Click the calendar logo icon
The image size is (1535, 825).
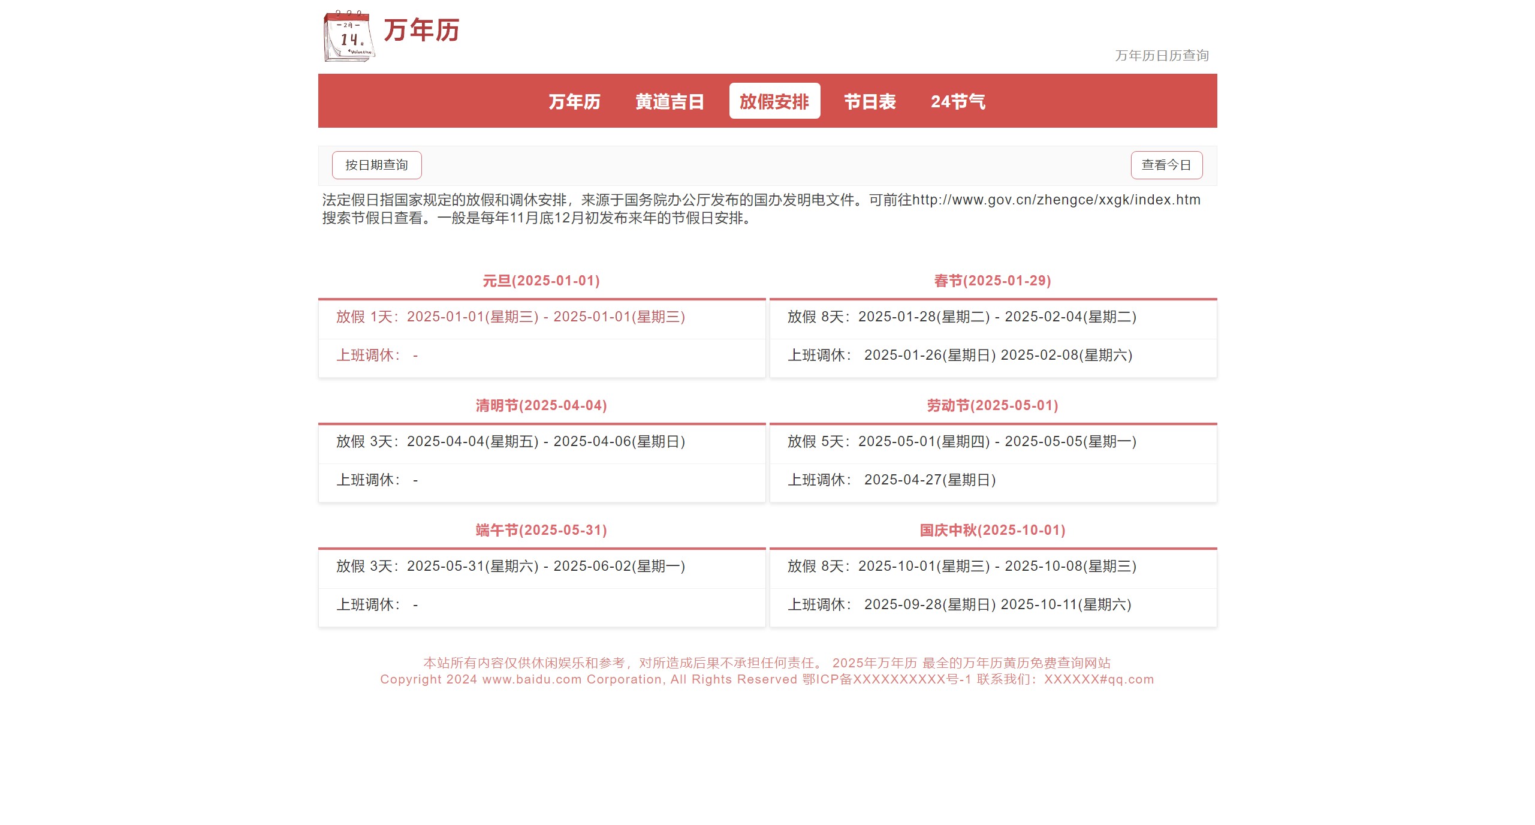coord(349,36)
